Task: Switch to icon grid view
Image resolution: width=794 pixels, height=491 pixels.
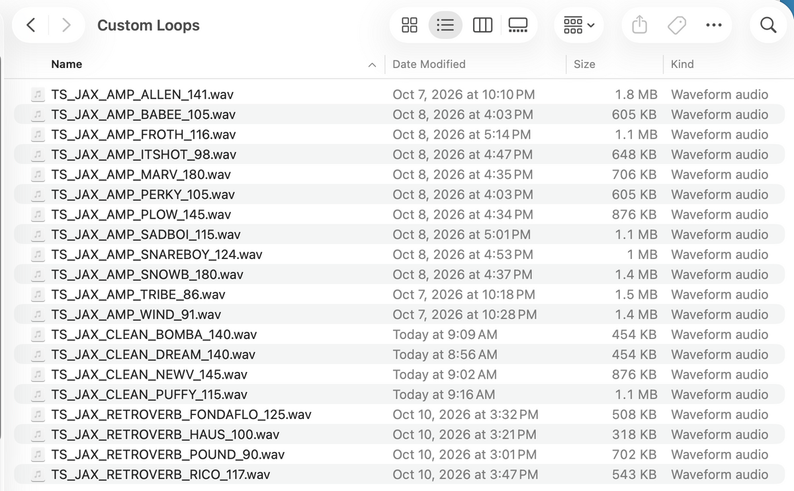Action: click(x=410, y=25)
